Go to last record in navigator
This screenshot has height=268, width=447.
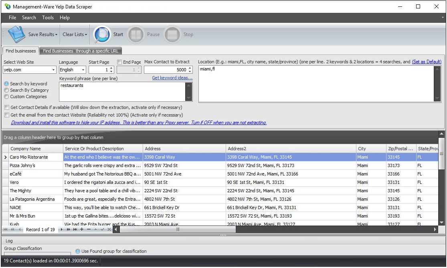75,229
